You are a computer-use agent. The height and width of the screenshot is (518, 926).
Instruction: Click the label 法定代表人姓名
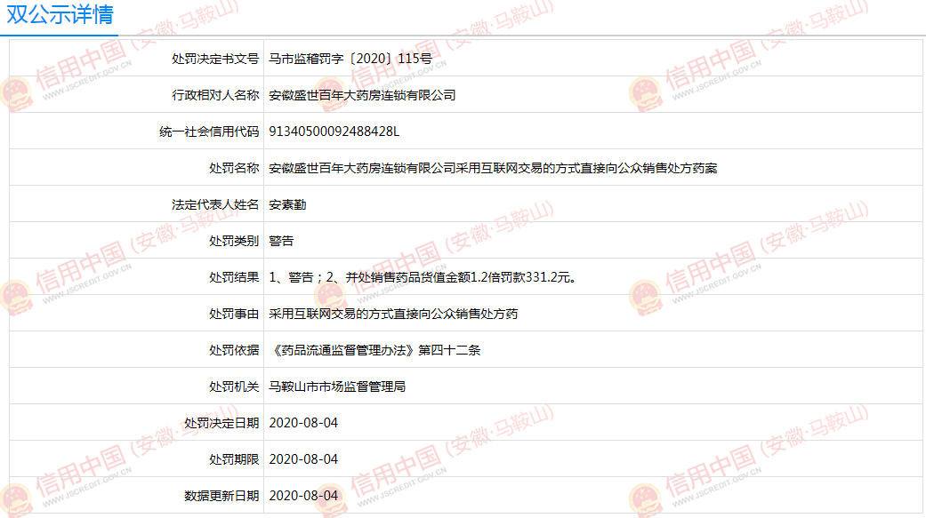coord(215,204)
